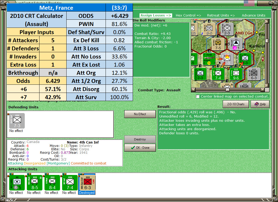Click the map scrollbar left arrow
The height and width of the screenshot is (202, 278).
pyautogui.click(x=193, y=90)
